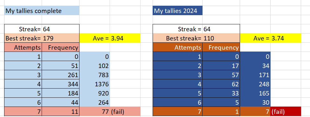Select the 'My tallies 2024' title cell
The height and width of the screenshot is (117, 310).
click(177, 11)
